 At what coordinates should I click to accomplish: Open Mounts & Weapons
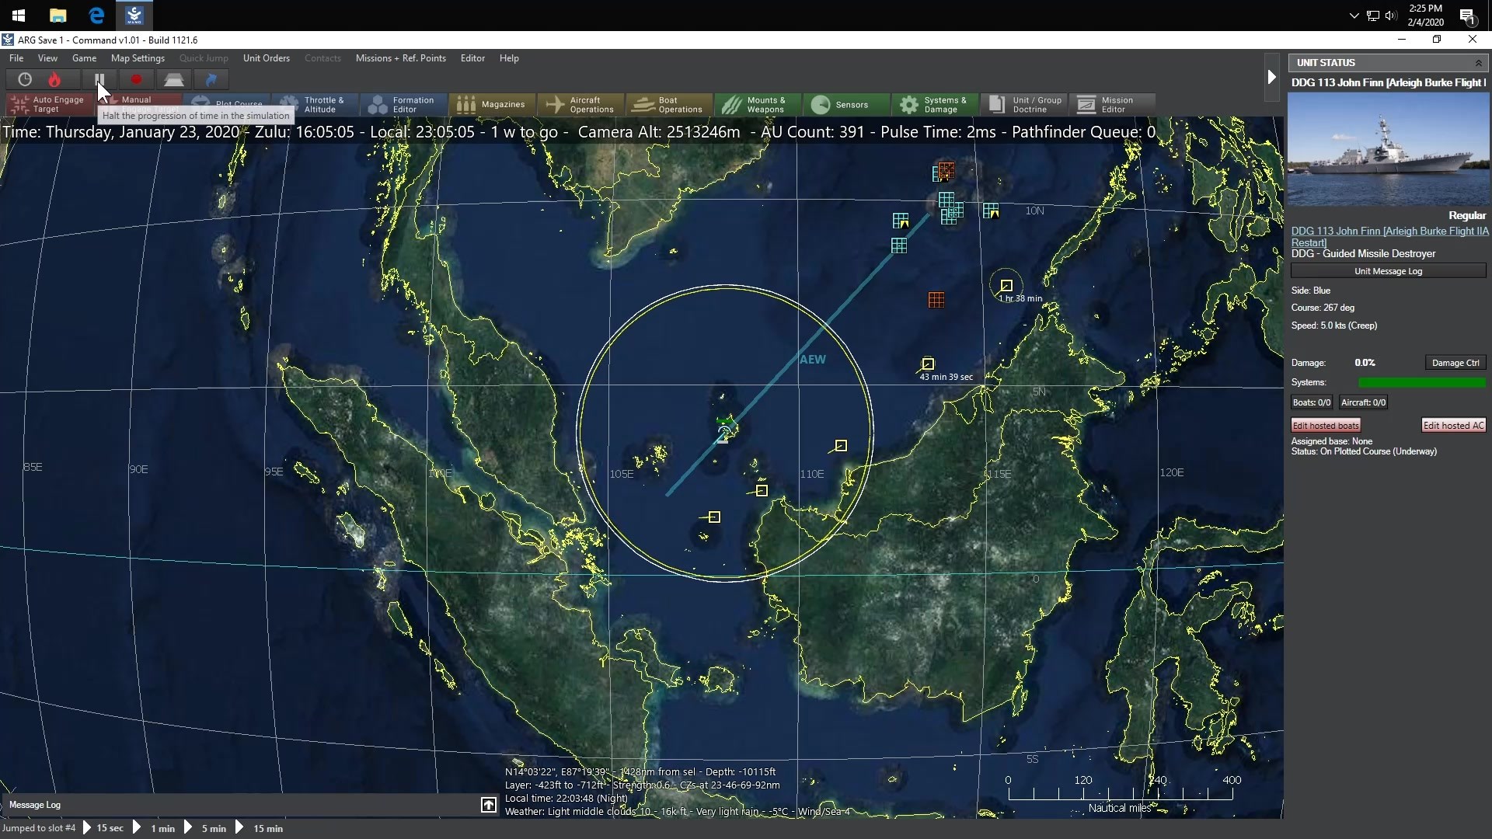(x=758, y=104)
